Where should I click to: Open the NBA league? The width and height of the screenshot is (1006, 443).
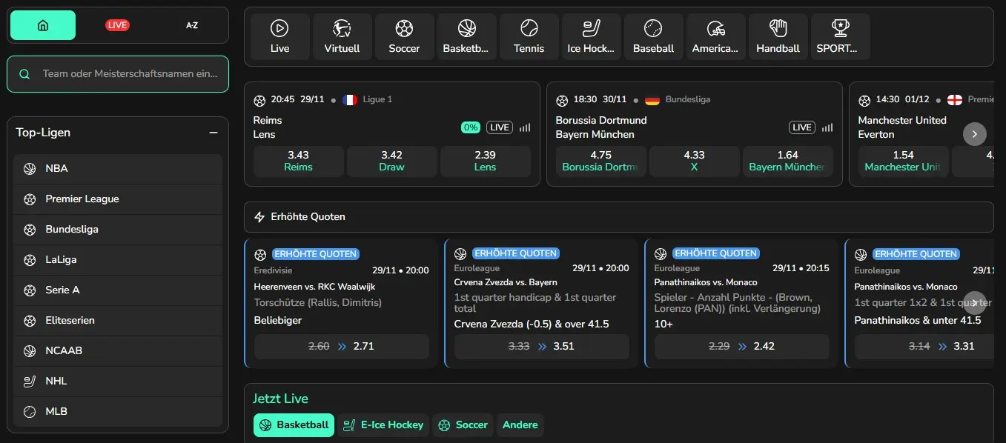click(x=118, y=169)
